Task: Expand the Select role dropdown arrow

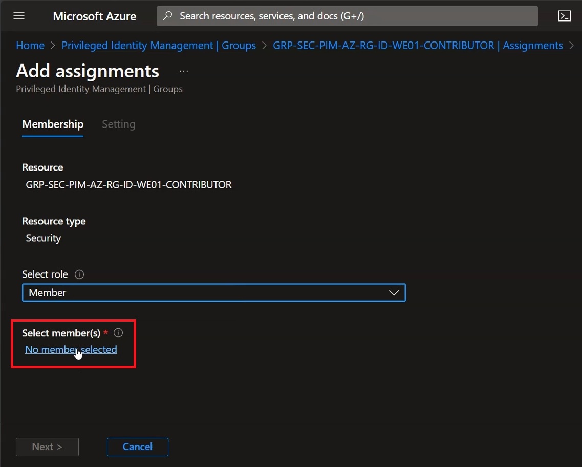Action: point(394,293)
